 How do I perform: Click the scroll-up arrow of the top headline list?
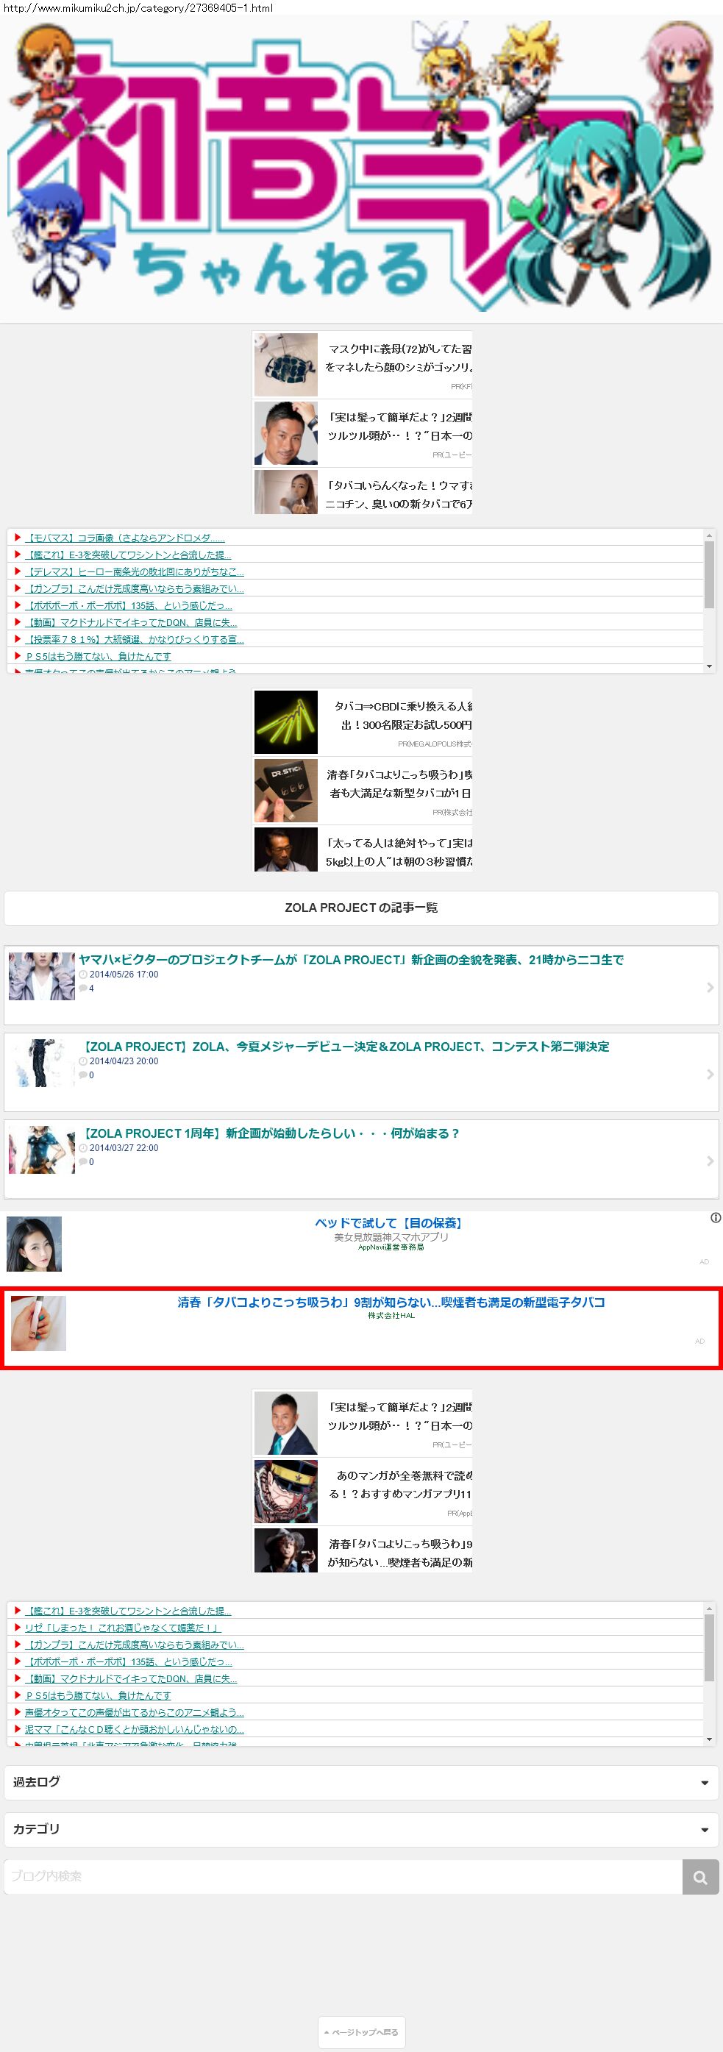709,536
